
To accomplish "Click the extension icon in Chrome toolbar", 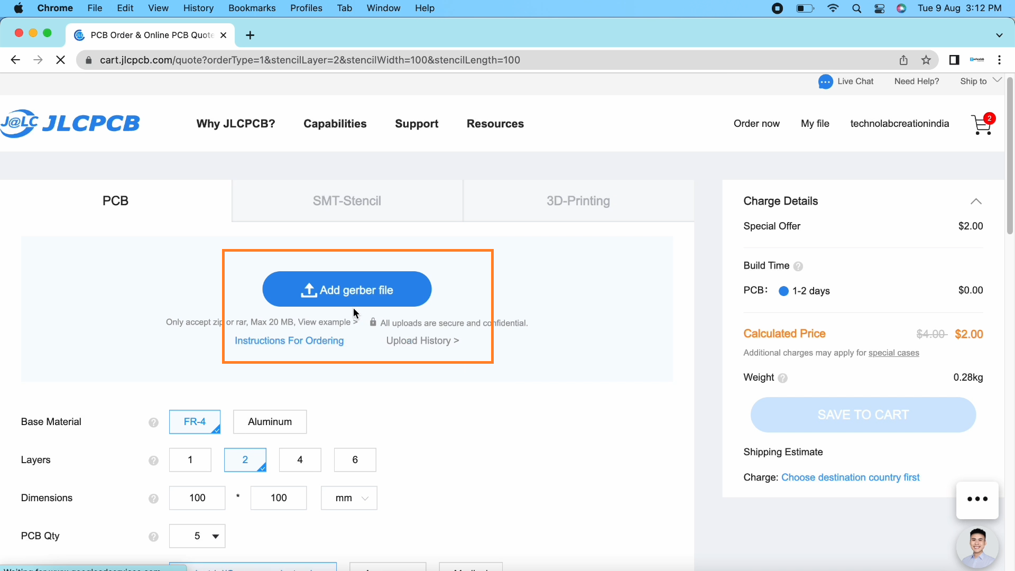I will click(x=977, y=60).
